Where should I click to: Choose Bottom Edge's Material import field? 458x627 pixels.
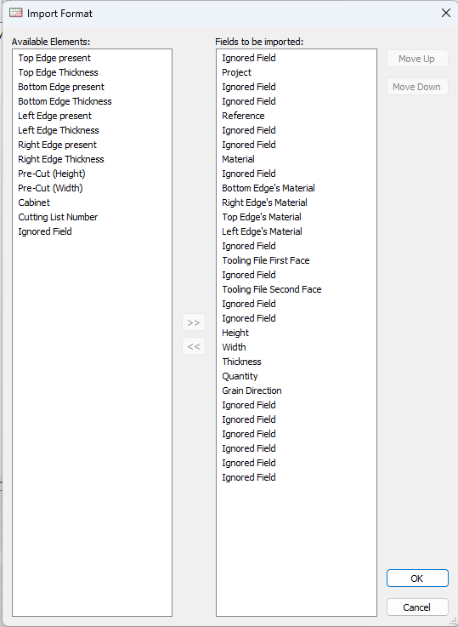[x=269, y=188]
